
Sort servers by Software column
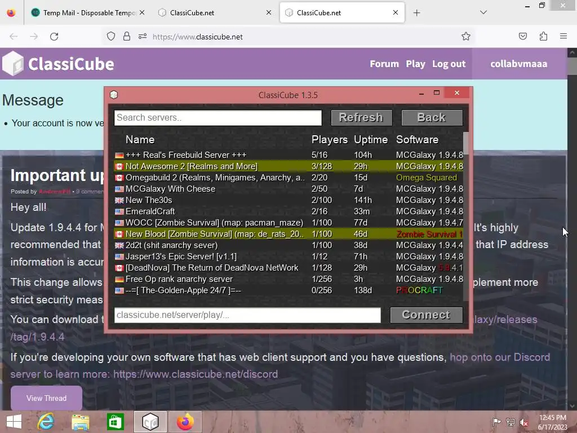click(417, 140)
